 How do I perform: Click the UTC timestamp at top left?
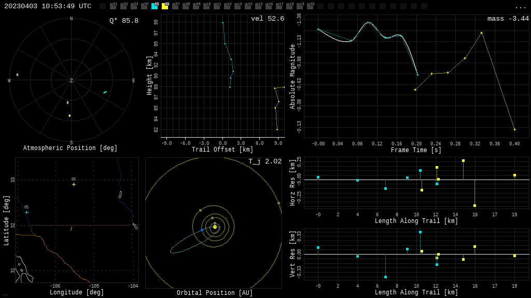pyautogui.click(x=48, y=6)
